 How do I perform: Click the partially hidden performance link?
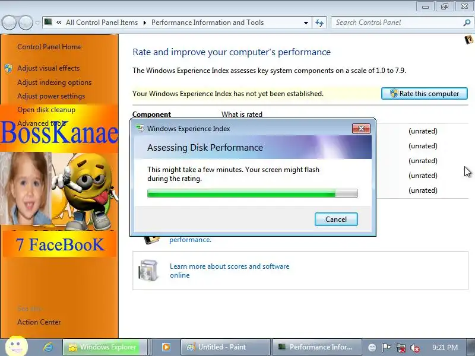tap(190, 240)
